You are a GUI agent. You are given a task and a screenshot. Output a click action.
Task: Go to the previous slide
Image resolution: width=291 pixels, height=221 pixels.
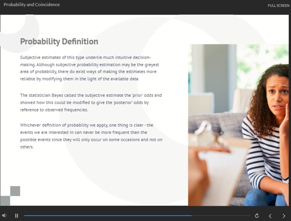click(270, 216)
